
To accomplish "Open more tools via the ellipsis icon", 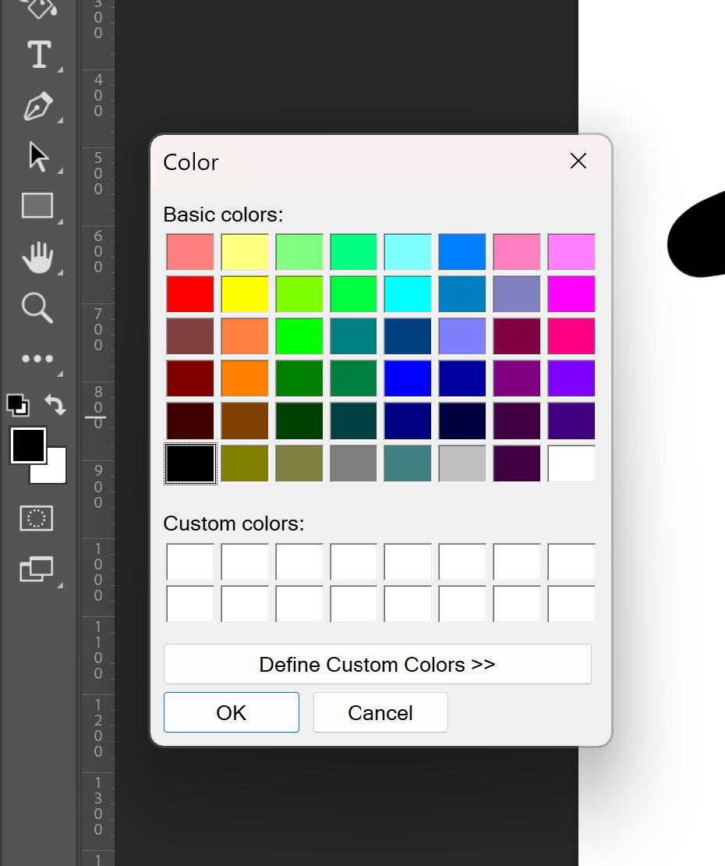I will (37, 358).
